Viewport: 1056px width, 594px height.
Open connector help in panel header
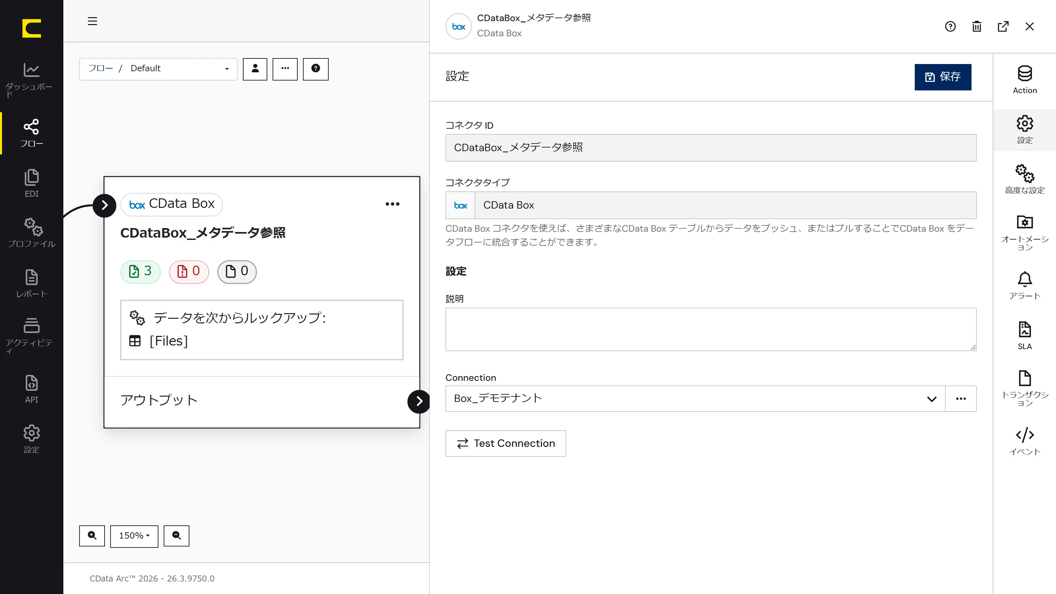950,27
